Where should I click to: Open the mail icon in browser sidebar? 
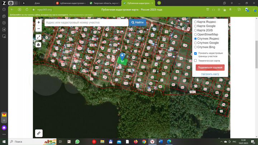(4, 115)
